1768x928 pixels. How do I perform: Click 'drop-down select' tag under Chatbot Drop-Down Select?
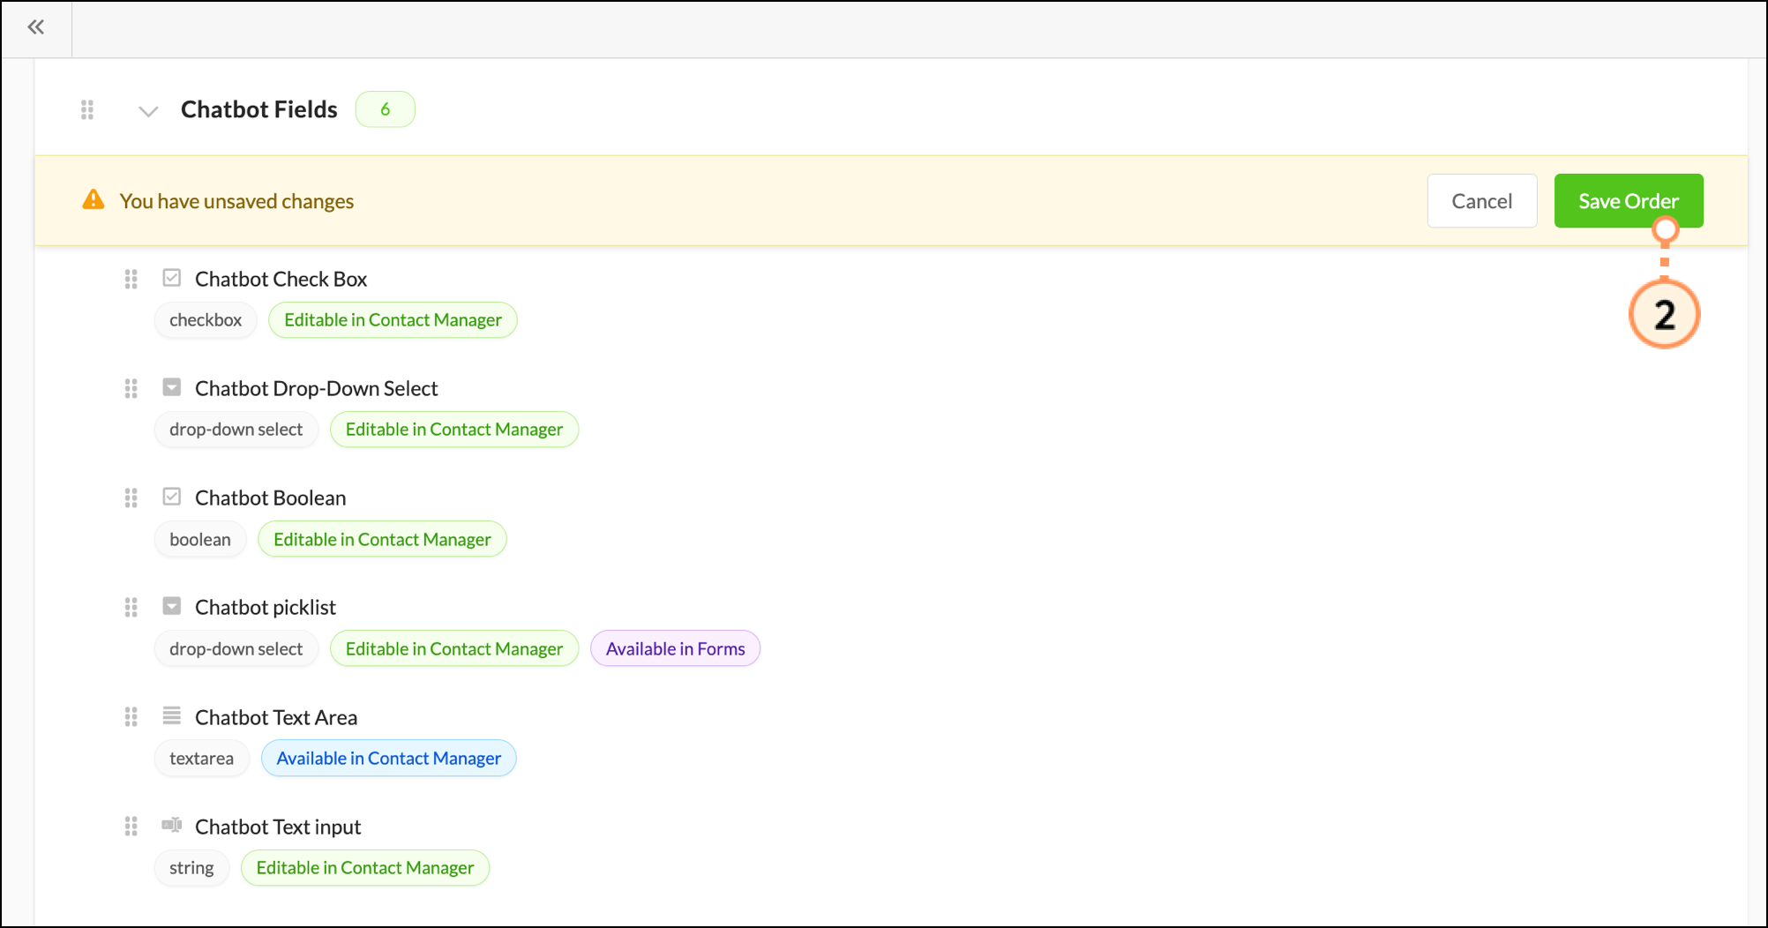pos(236,430)
